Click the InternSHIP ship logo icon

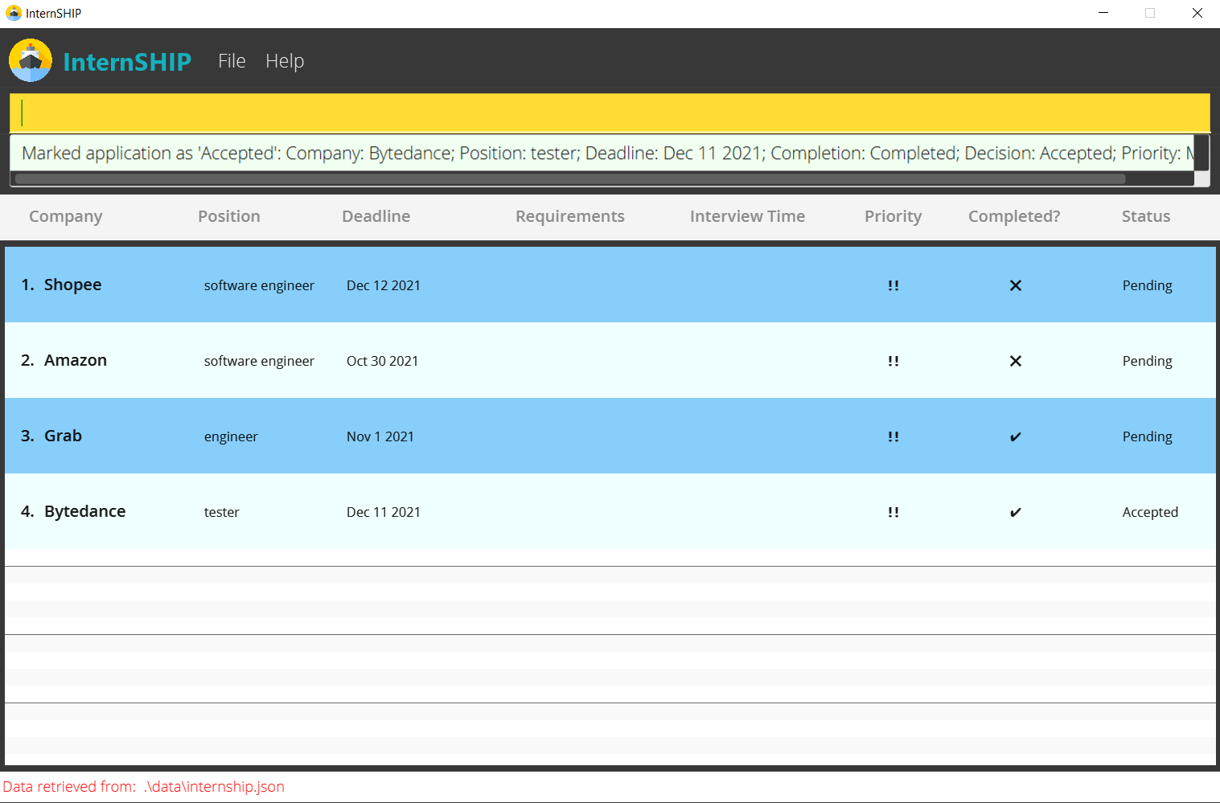[31, 60]
